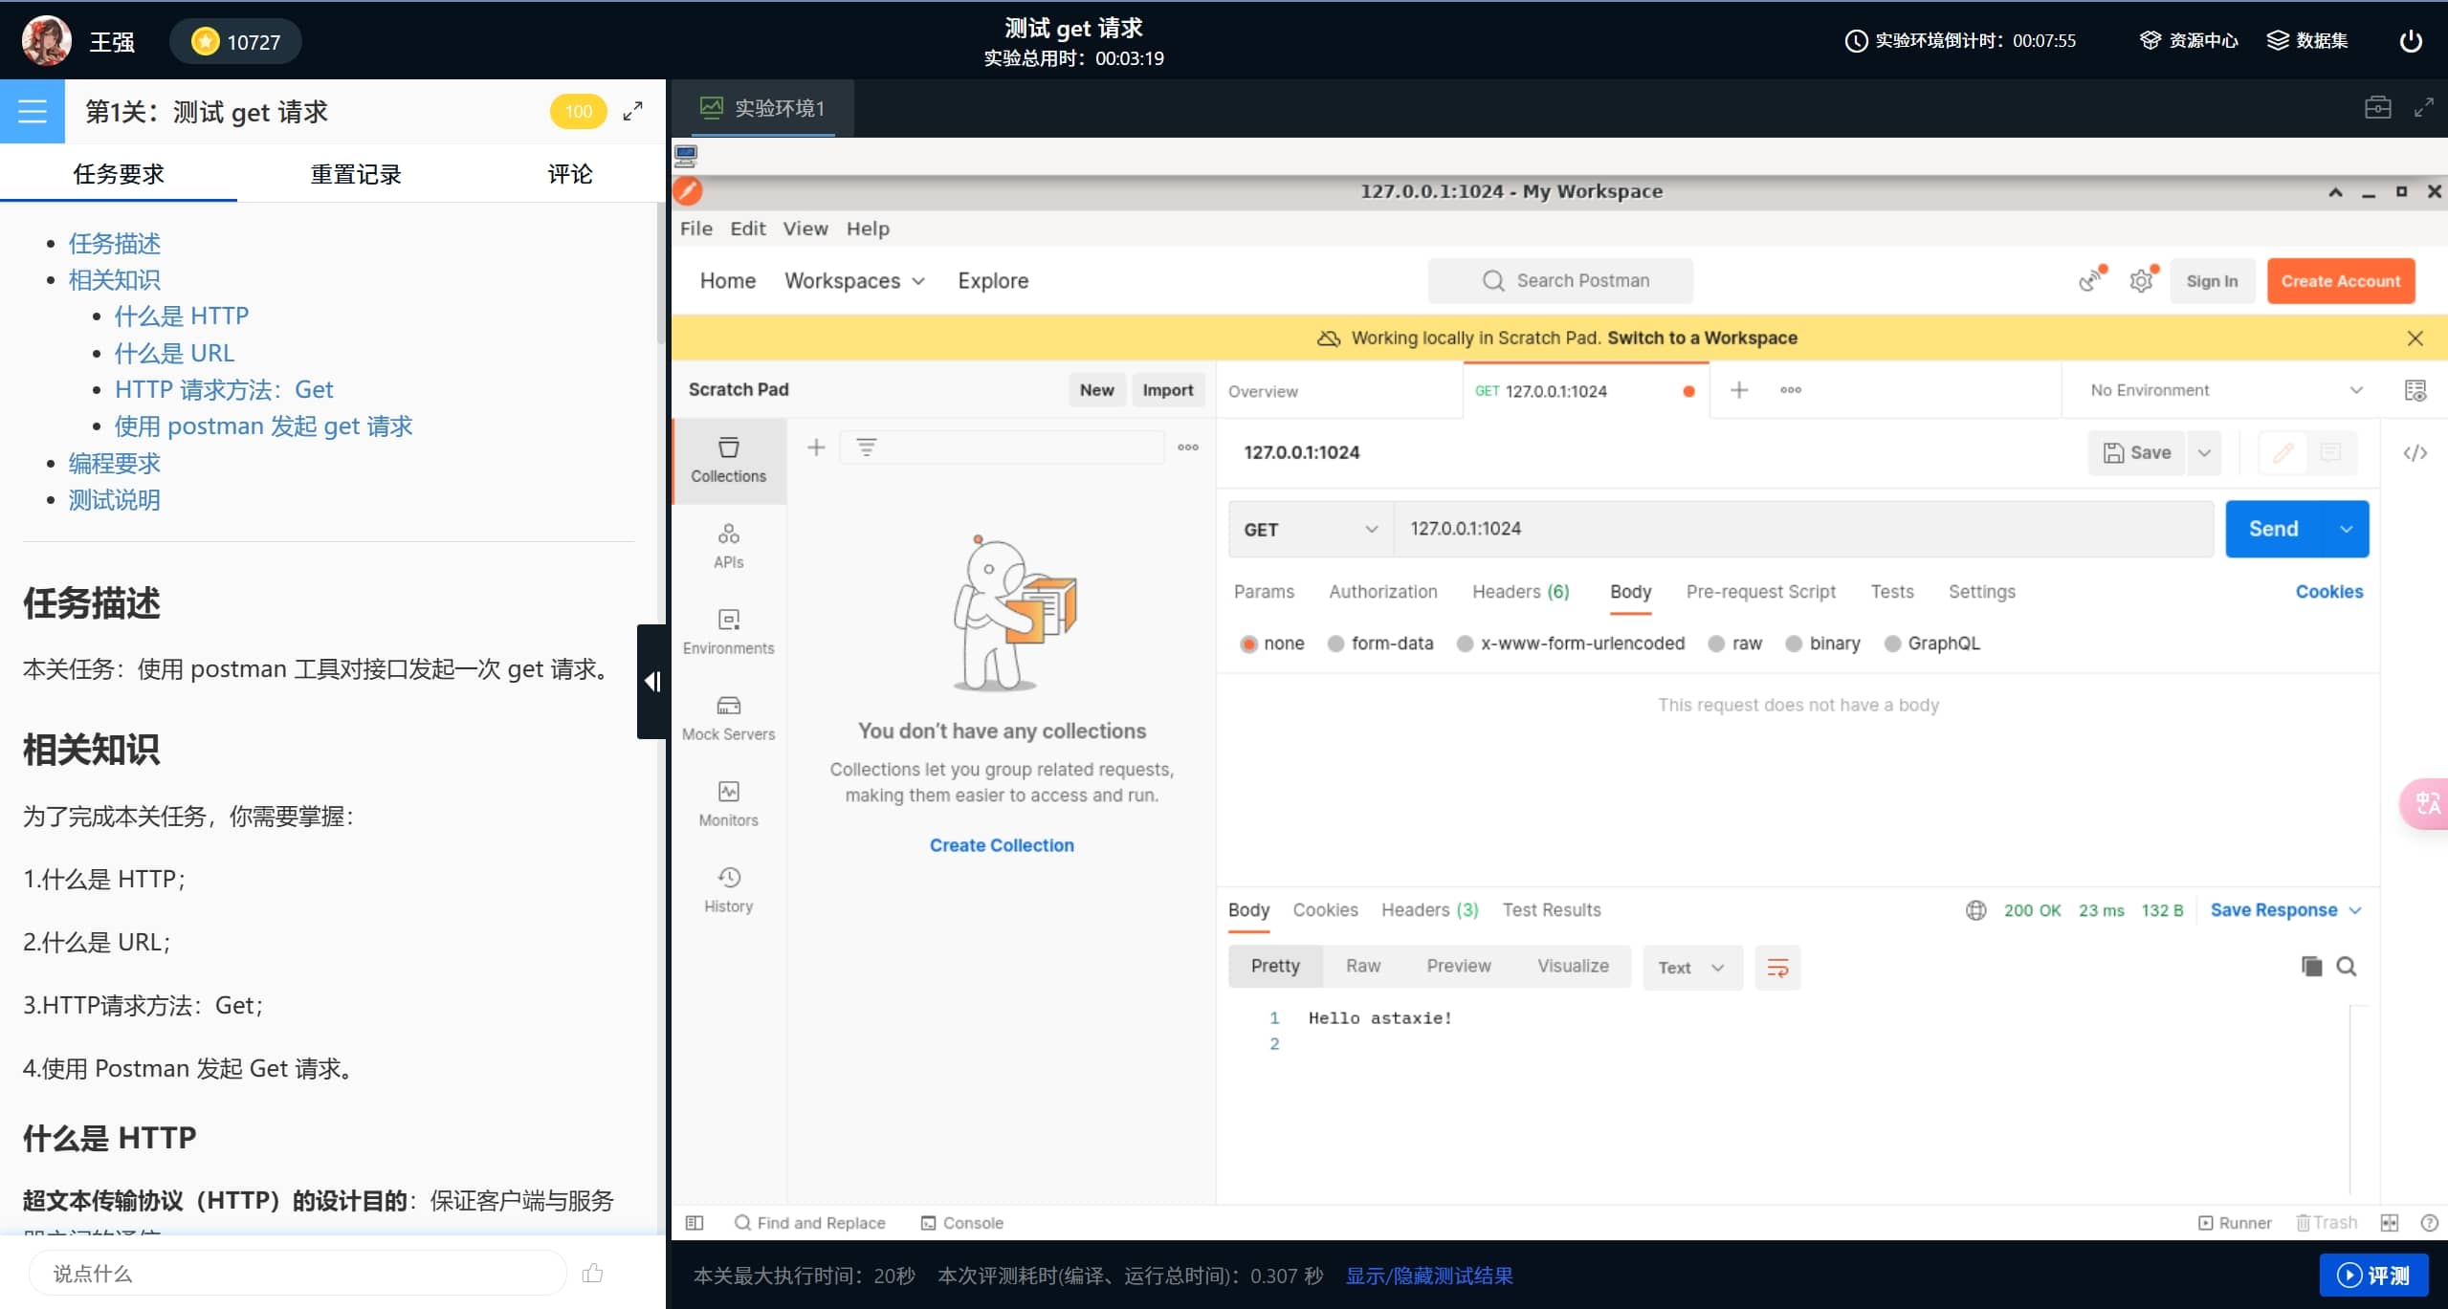The image size is (2448, 1309).
Task: Toggle the sidebar icon in status bar
Action: tap(695, 1222)
